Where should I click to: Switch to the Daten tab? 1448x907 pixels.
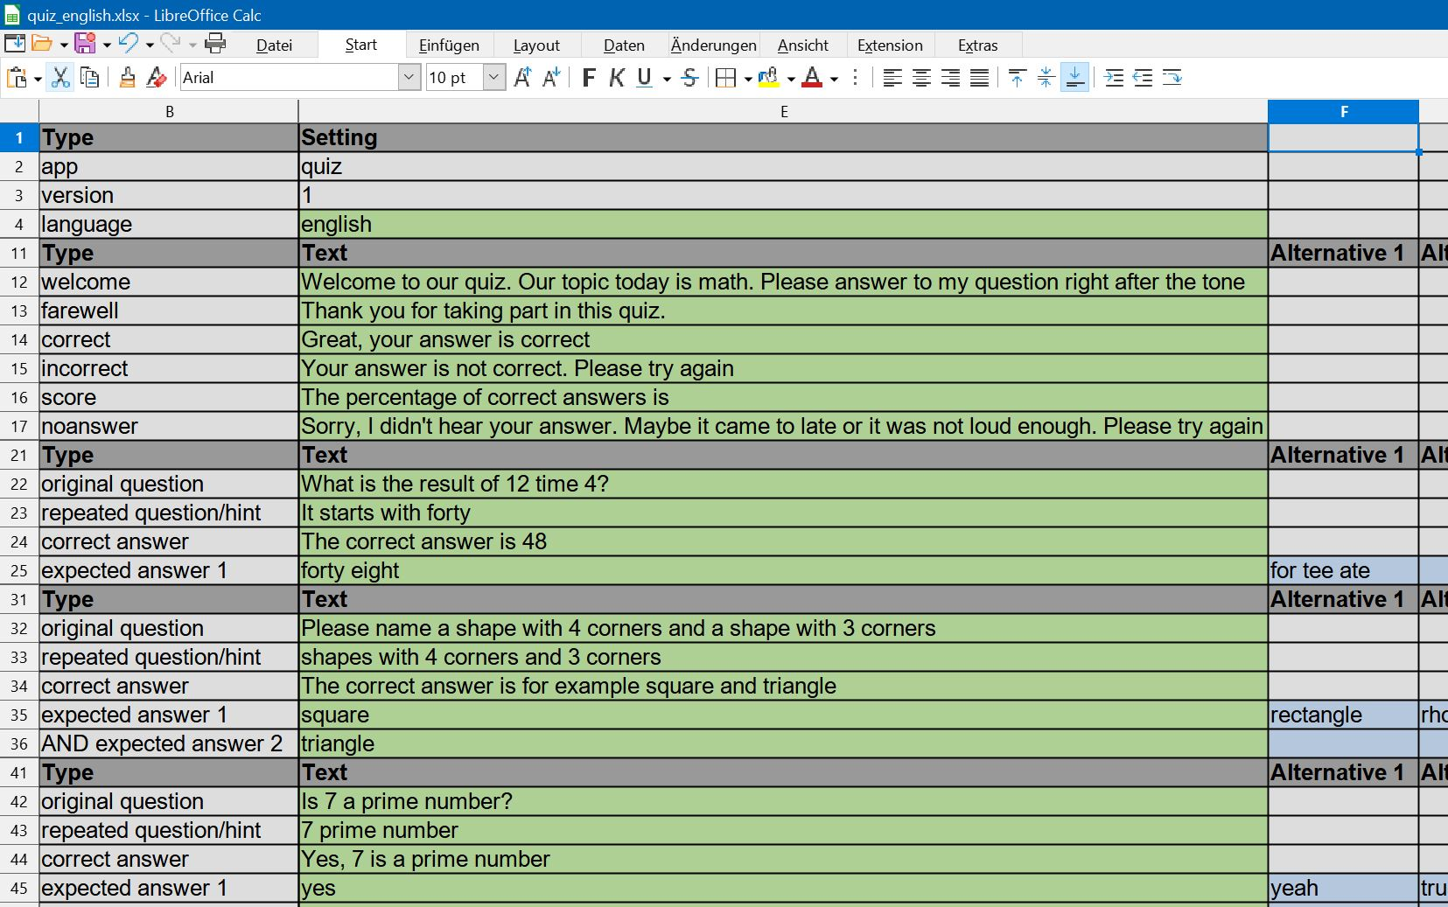624,45
